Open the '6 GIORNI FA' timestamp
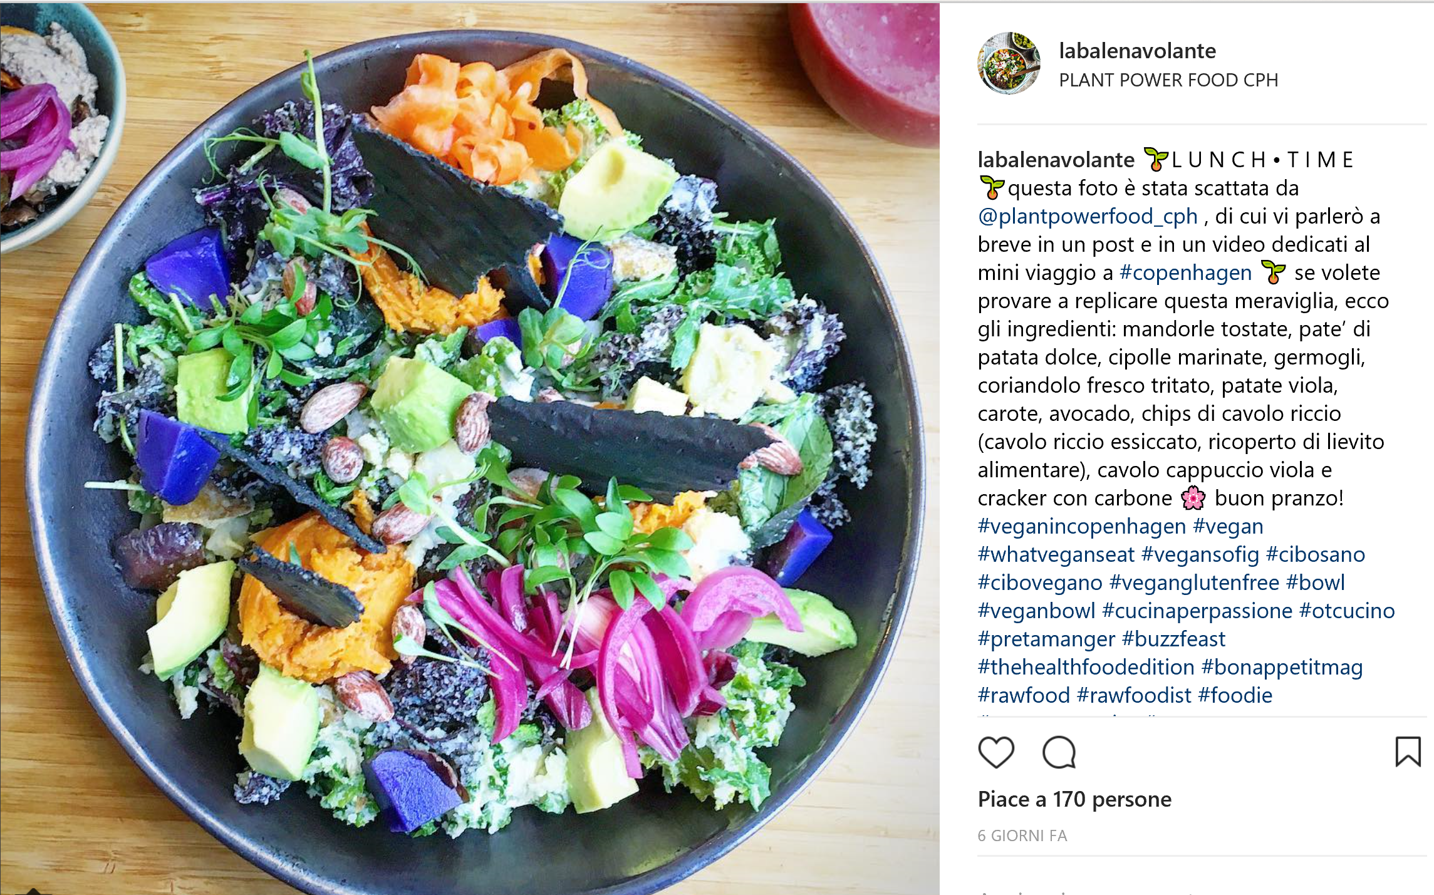Viewport: 1434px width, 895px height. click(x=1022, y=836)
